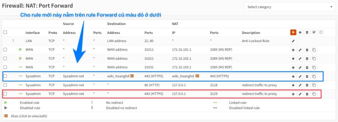338x122 pixels.
Task: Edit the Anti-Lockout Rule
Action: click(293, 41)
